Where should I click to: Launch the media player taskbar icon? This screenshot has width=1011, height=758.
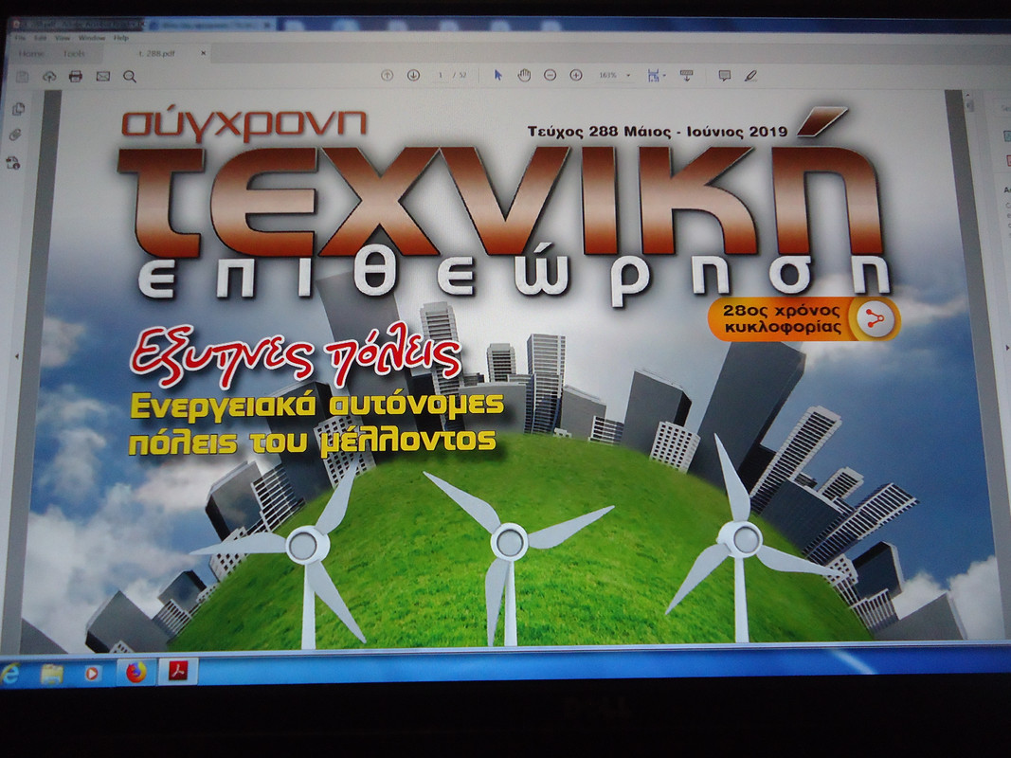[x=92, y=674]
